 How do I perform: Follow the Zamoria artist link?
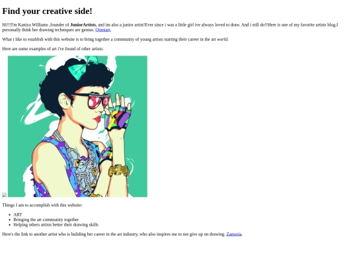point(234,234)
